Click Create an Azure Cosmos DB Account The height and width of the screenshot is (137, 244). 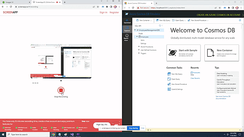[219, 15]
